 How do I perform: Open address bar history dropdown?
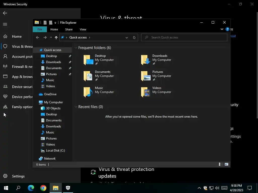pyautogui.click(x=127, y=38)
